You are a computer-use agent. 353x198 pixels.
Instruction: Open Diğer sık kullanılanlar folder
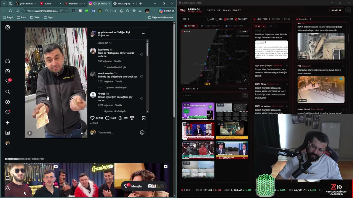pos(161,17)
